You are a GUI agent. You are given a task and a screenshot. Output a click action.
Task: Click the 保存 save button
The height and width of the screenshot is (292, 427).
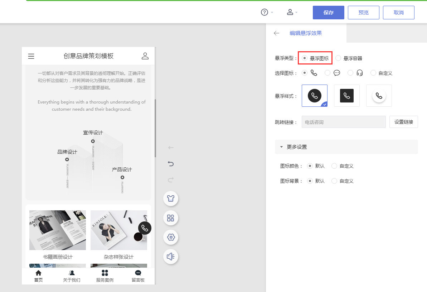pyautogui.click(x=329, y=13)
